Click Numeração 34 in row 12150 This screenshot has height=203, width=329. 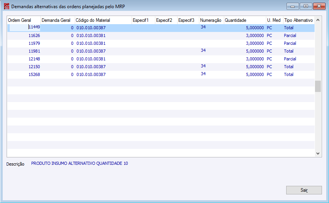pos(203,66)
